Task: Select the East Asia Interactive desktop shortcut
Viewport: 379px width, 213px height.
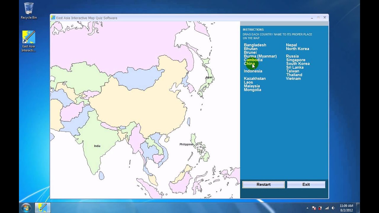Action: coord(28,41)
